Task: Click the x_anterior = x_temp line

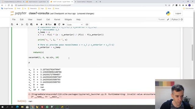Action: point(49,47)
